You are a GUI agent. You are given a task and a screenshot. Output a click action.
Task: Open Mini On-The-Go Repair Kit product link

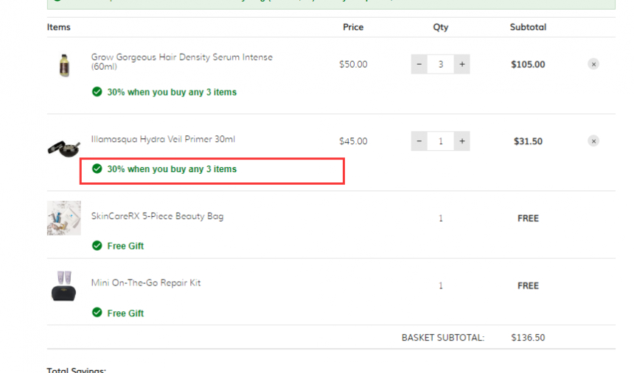pos(145,283)
